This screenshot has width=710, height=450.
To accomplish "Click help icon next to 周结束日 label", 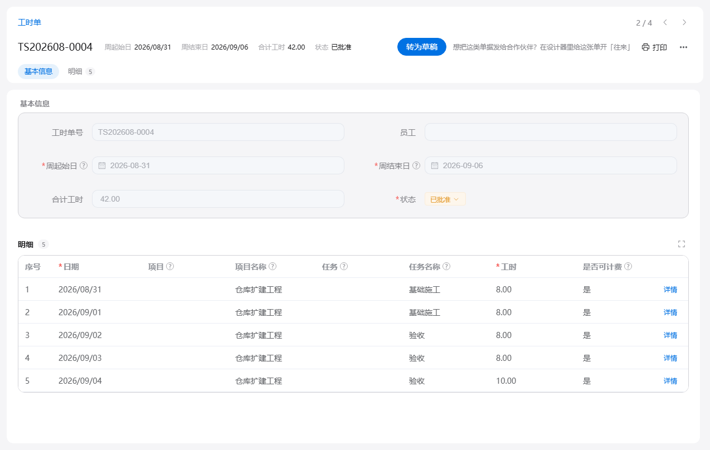I will tap(416, 165).
